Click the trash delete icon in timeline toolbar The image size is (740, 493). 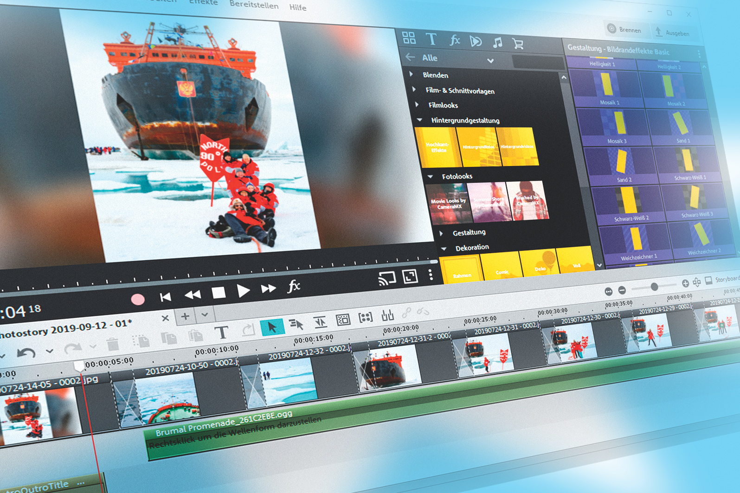(x=112, y=345)
